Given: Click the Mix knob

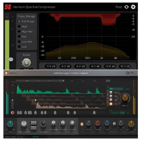Looking at the screenshot, I should 121,123.
